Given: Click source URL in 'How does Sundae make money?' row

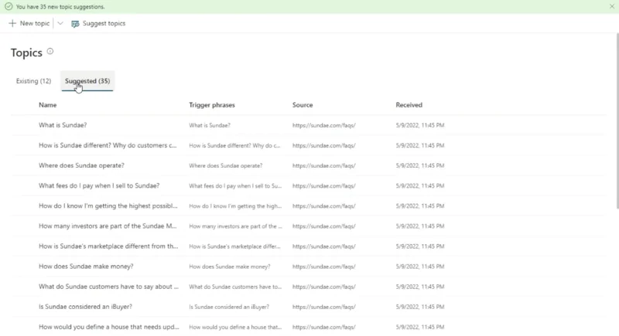Looking at the screenshot, I should click(323, 266).
